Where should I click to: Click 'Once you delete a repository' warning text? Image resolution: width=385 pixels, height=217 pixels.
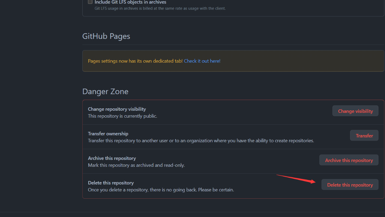coord(161,190)
